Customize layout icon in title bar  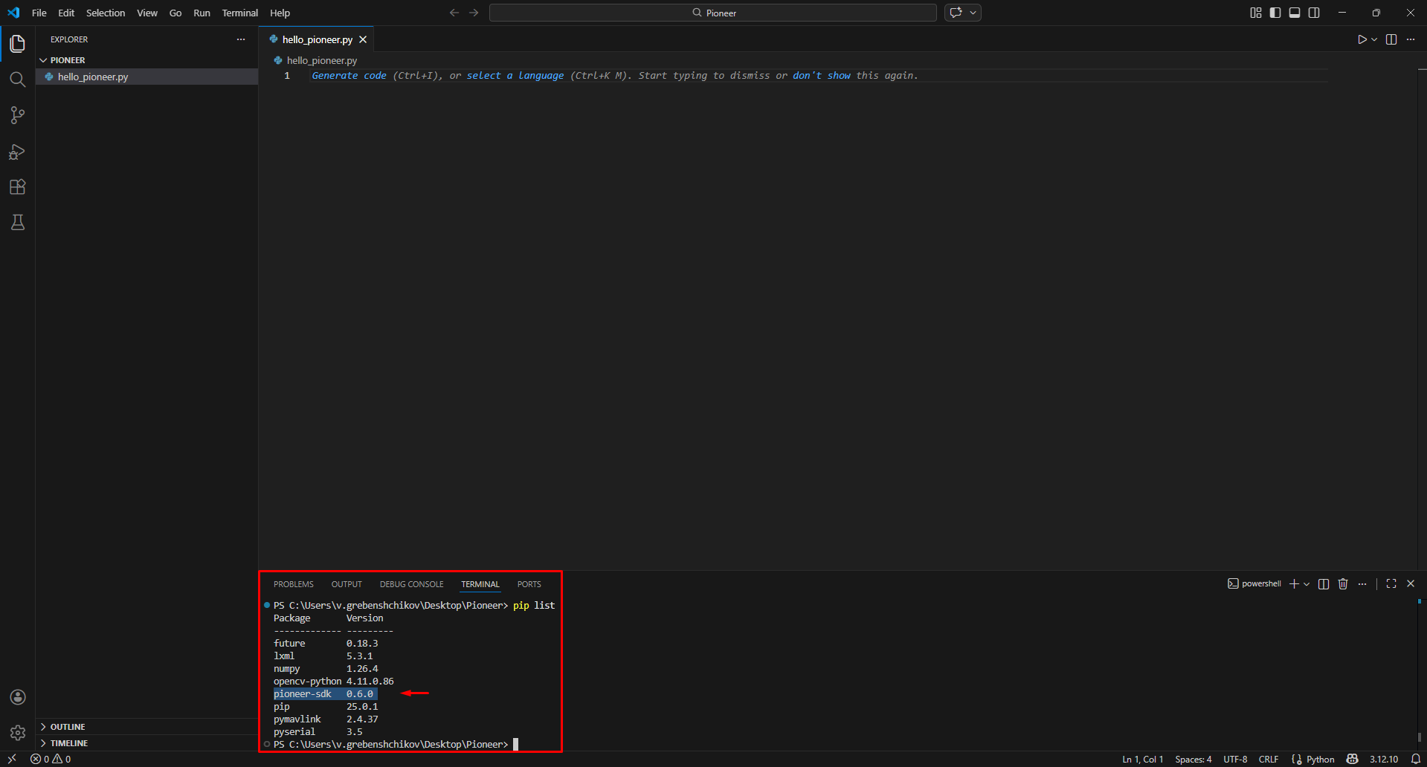(1256, 13)
